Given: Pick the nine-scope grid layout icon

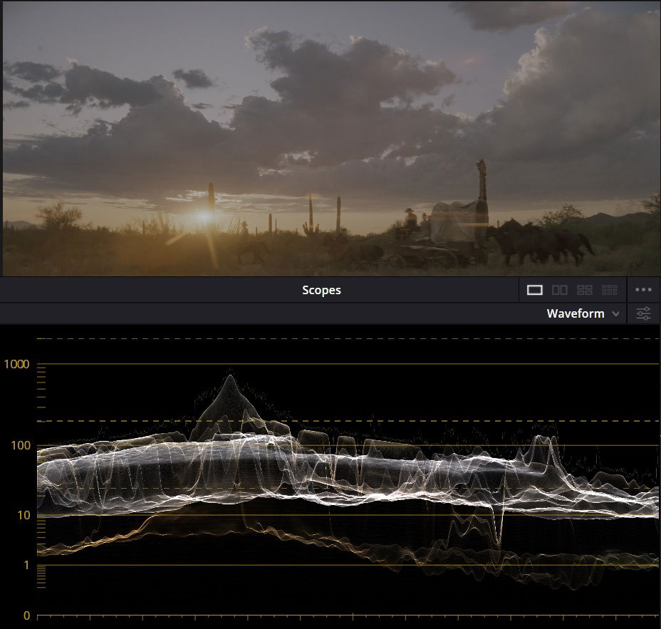Looking at the screenshot, I should 609,290.
